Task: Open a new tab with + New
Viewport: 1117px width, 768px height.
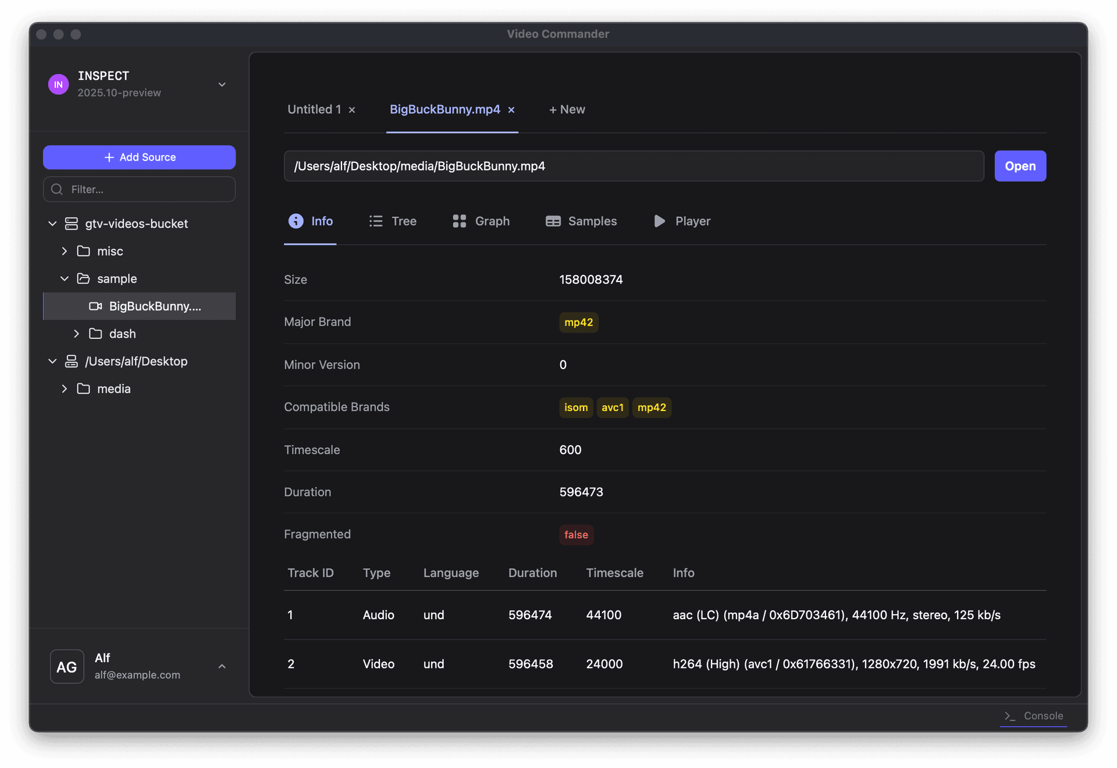Action: (x=566, y=109)
